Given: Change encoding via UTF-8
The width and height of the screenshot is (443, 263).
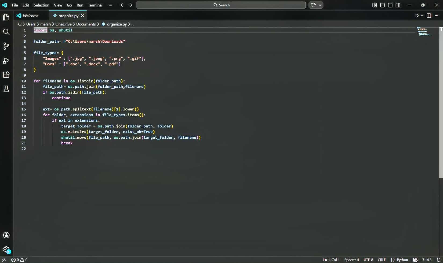Looking at the screenshot, I should (368, 260).
